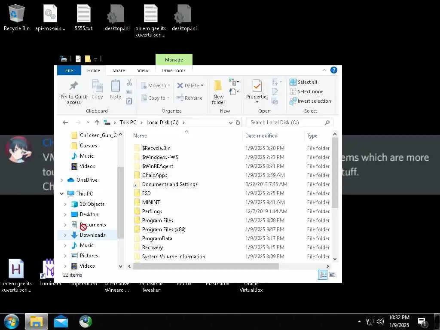This screenshot has height=330, width=440.
Task: Click the Back navigation arrow
Action: pyautogui.click(x=65, y=122)
